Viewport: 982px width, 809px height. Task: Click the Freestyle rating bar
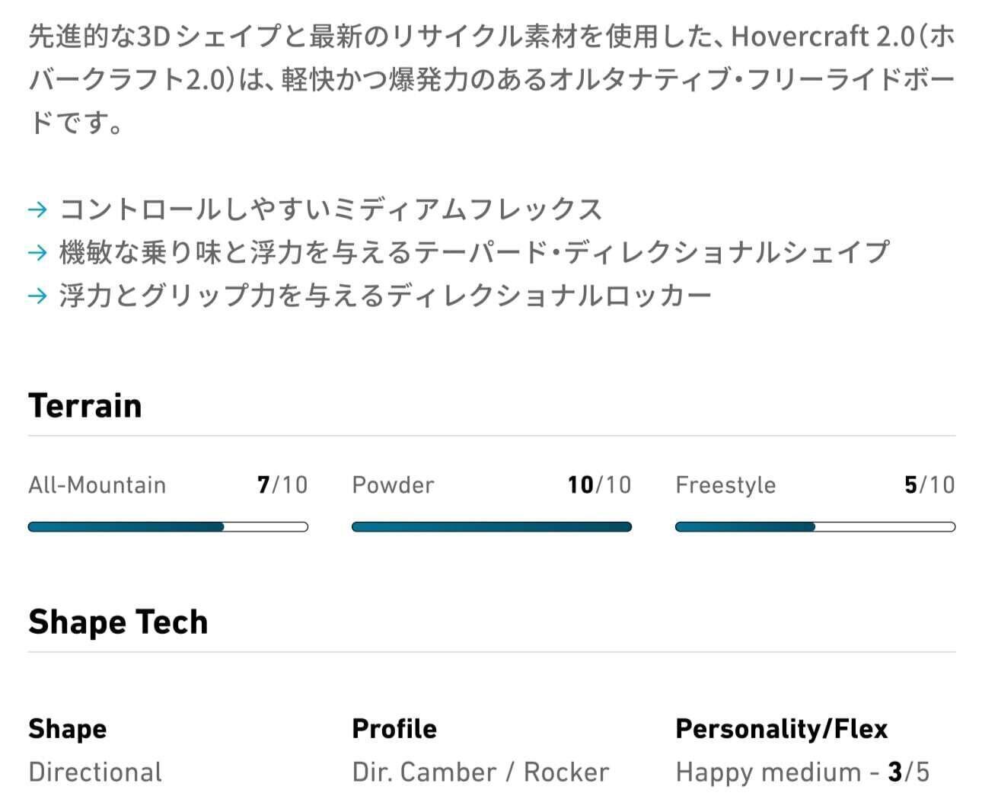point(815,526)
